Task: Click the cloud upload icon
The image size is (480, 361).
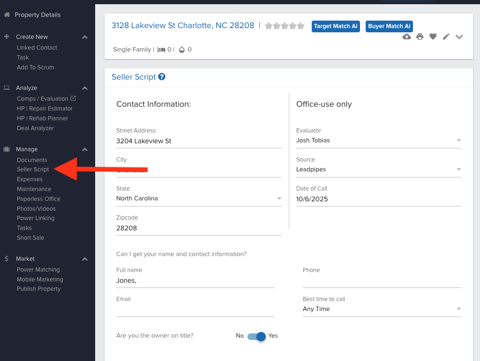Action: tap(407, 37)
